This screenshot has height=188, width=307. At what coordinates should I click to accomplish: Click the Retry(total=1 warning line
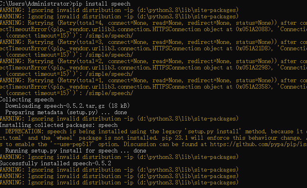[x=153, y=80]
